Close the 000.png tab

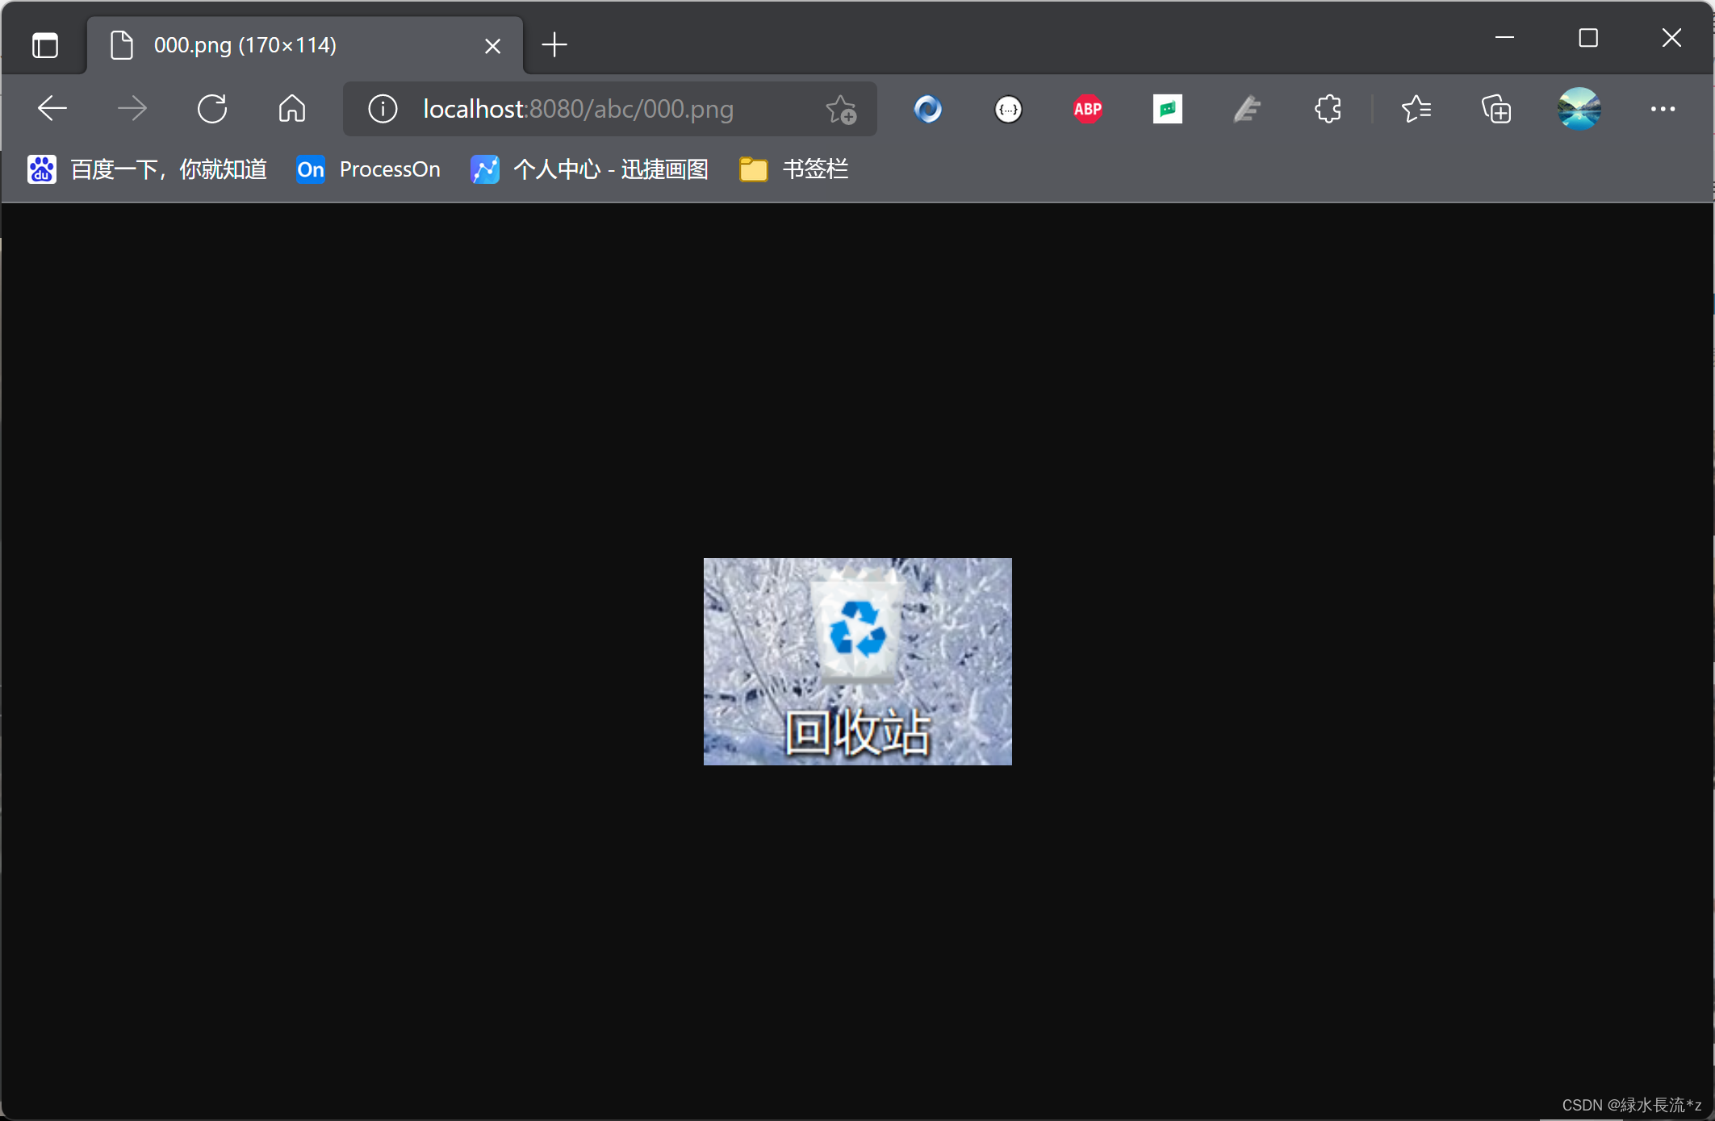tap(492, 46)
